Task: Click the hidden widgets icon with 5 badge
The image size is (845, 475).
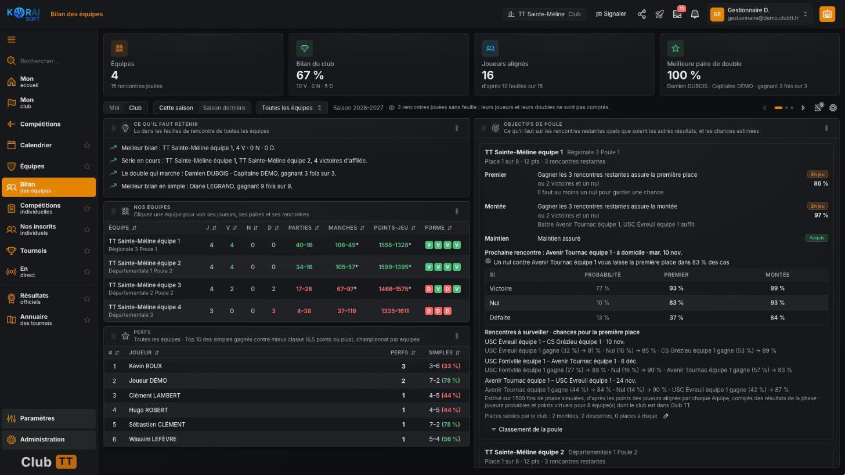Action: coord(818,107)
